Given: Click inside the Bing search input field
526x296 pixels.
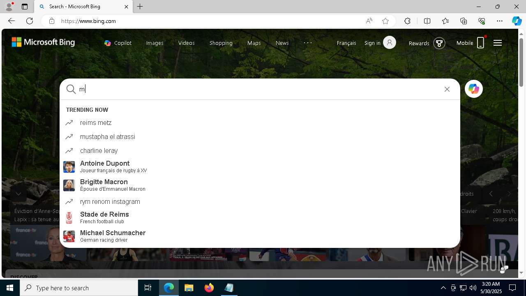Looking at the screenshot, I should pos(259,89).
